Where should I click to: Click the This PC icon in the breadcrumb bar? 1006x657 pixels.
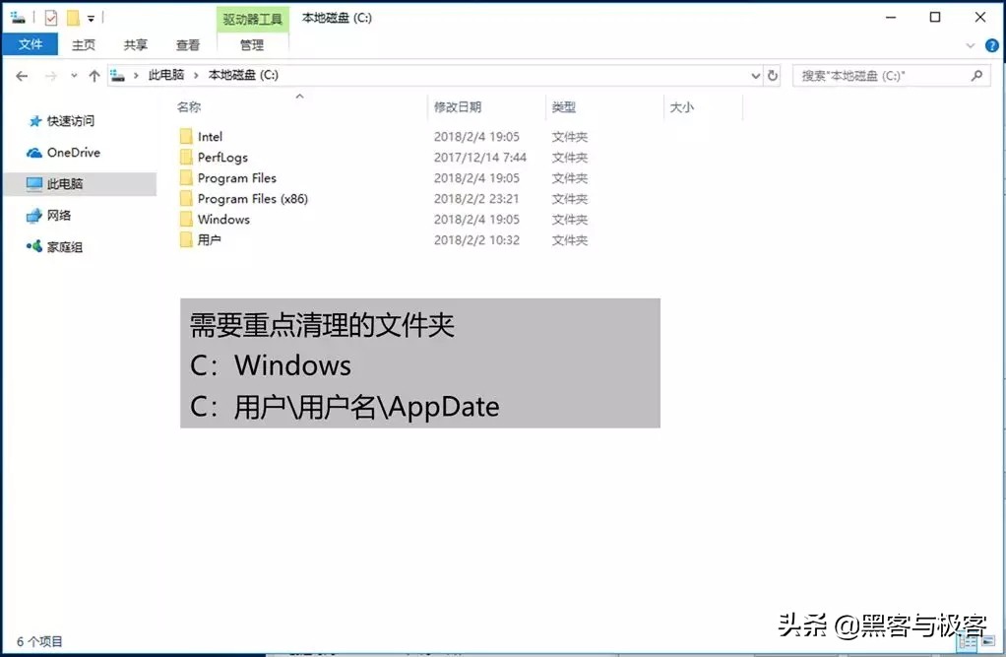click(x=116, y=75)
